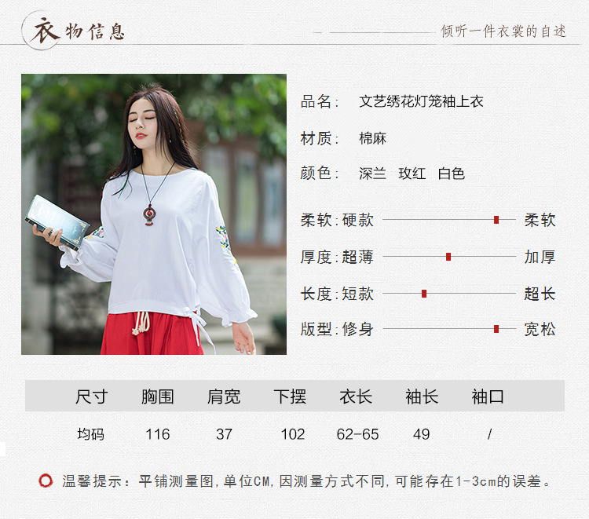The height and width of the screenshot is (519, 589).
Task: Click the 版型 fit slider marker
Action: [496, 329]
